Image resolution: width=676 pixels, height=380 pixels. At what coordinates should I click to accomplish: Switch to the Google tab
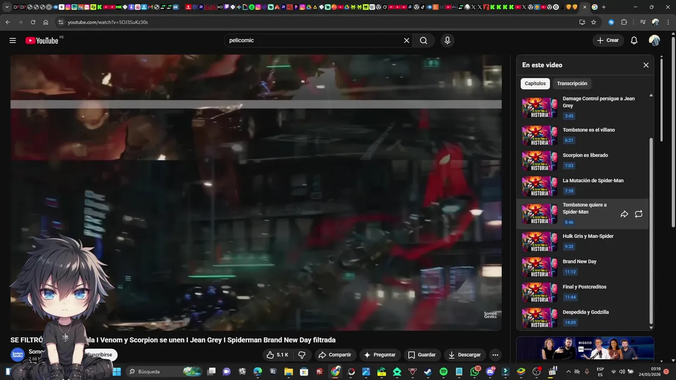coord(595,7)
